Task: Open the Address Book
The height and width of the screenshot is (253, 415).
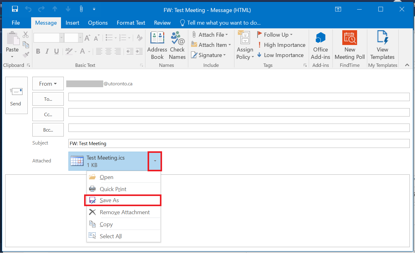Action: coord(157,45)
